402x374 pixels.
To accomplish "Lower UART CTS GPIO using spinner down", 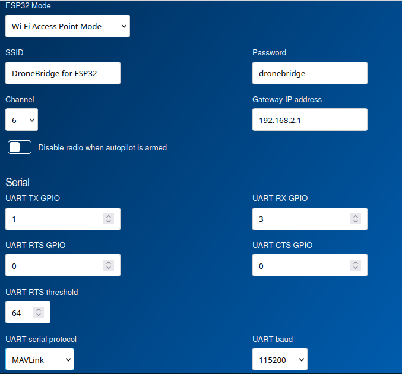I will coord(356,268).
